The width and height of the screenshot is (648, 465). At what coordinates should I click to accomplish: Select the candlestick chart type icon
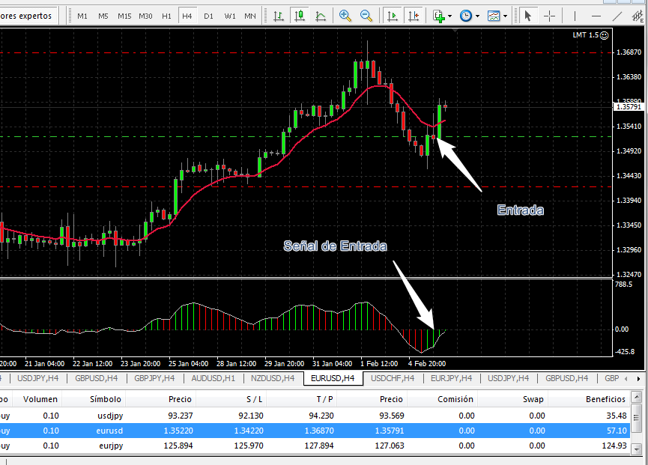300,16
